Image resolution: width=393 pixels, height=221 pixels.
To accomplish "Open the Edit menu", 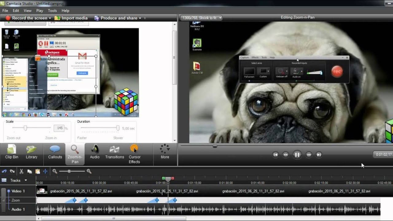I will pos(16,10).
